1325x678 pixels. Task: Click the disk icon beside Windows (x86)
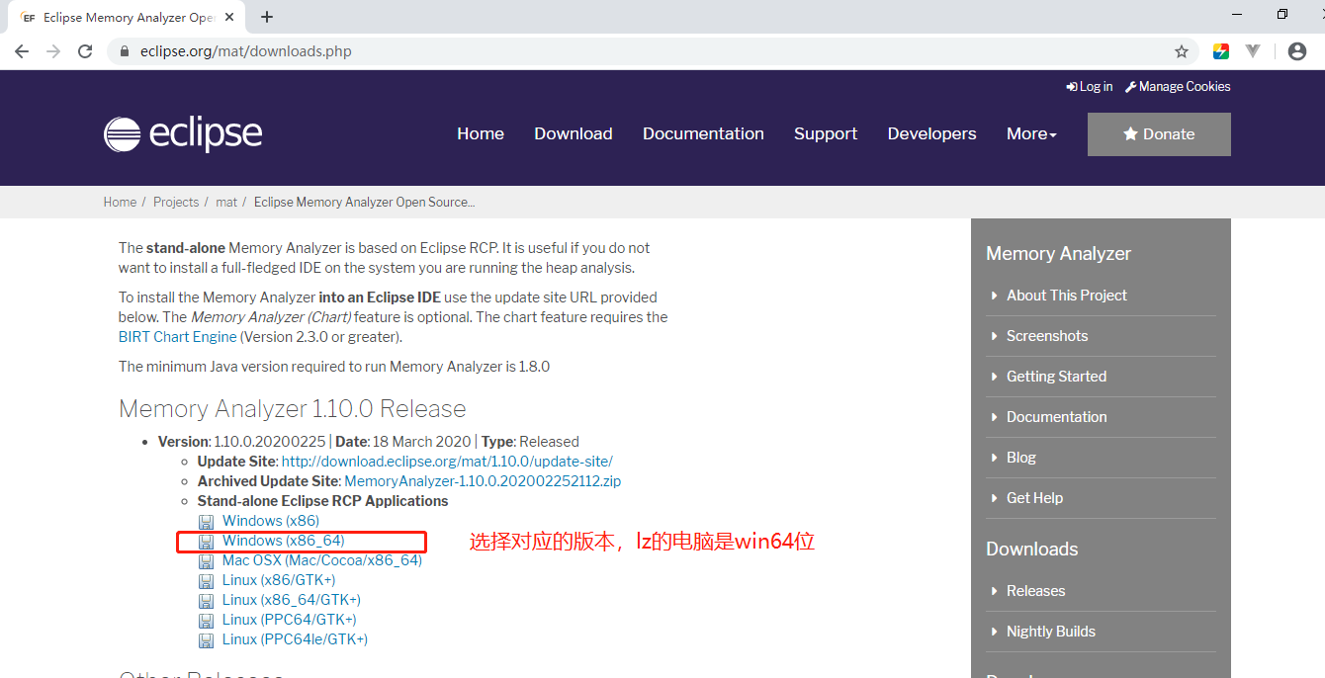tap(206, 522)
